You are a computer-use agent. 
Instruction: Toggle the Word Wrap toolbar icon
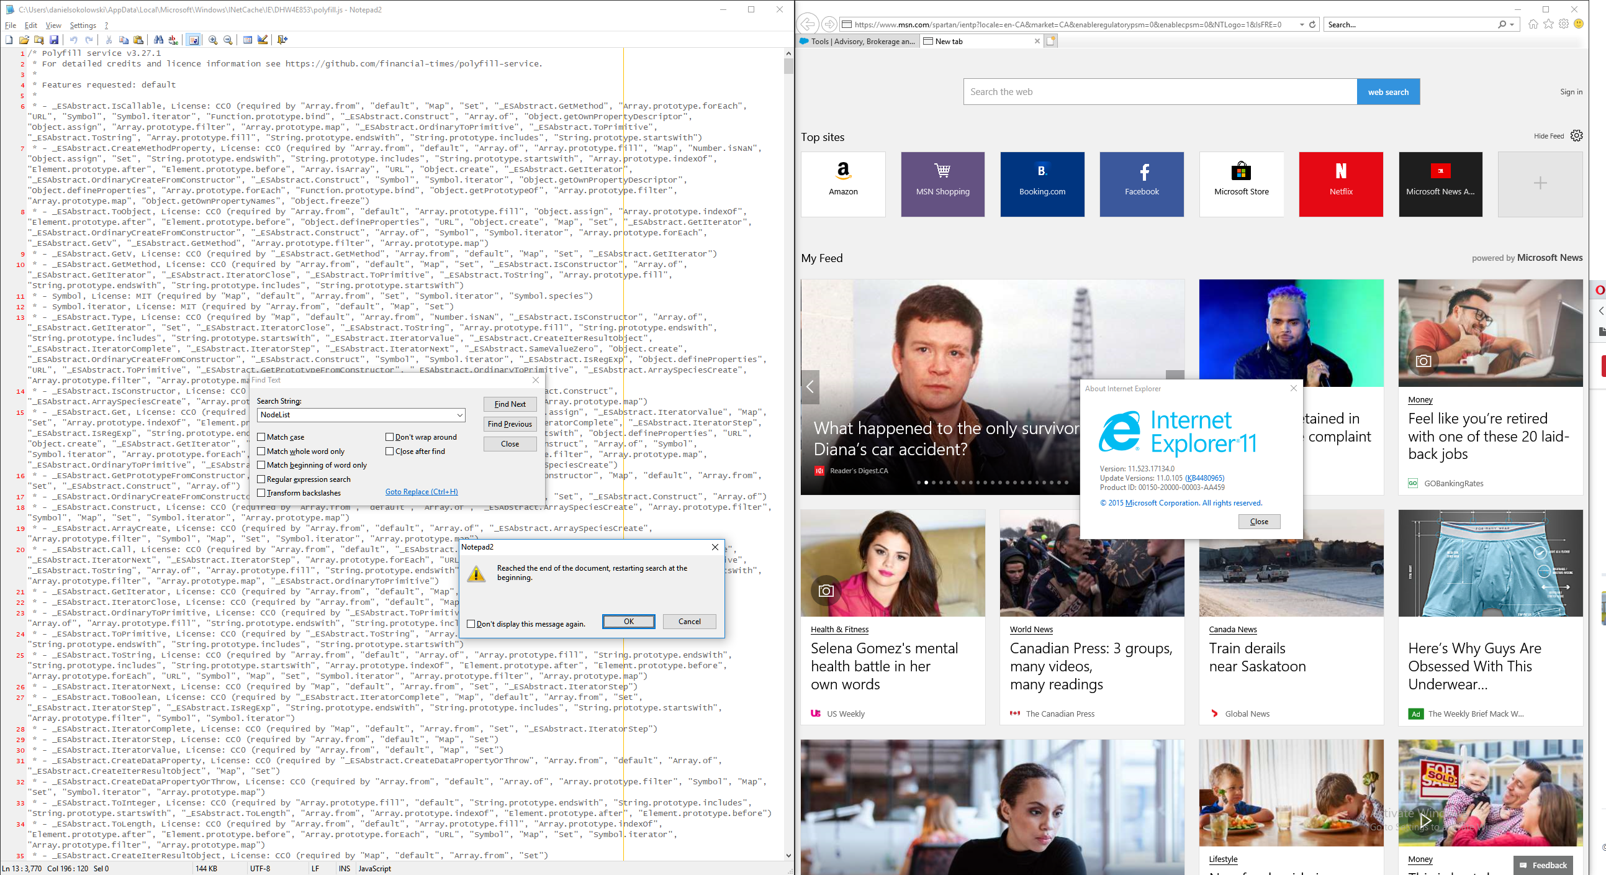[194, 40]
